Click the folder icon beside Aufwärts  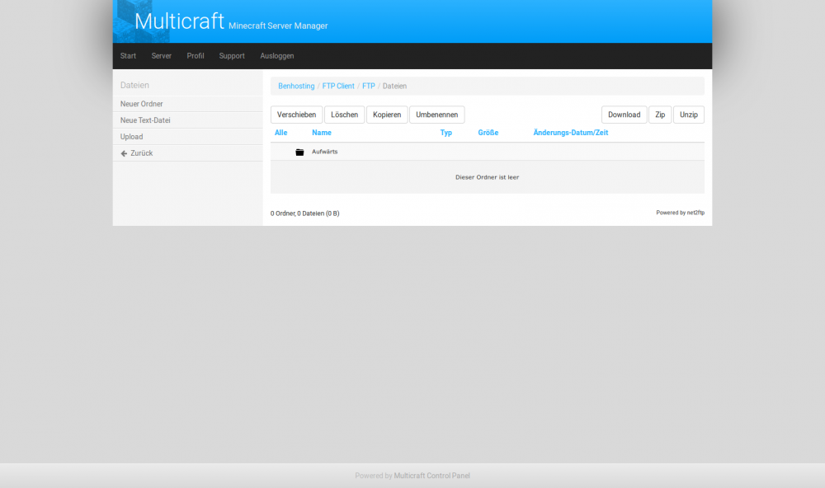[x=299, y=152]
